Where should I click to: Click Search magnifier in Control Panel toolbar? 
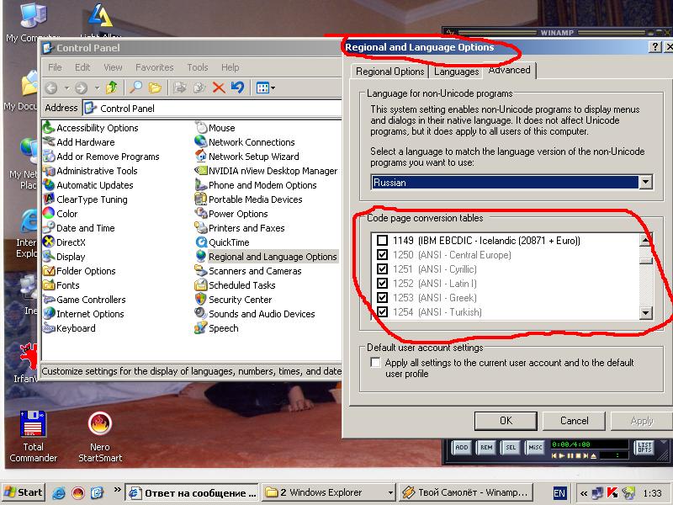point(135,88)
